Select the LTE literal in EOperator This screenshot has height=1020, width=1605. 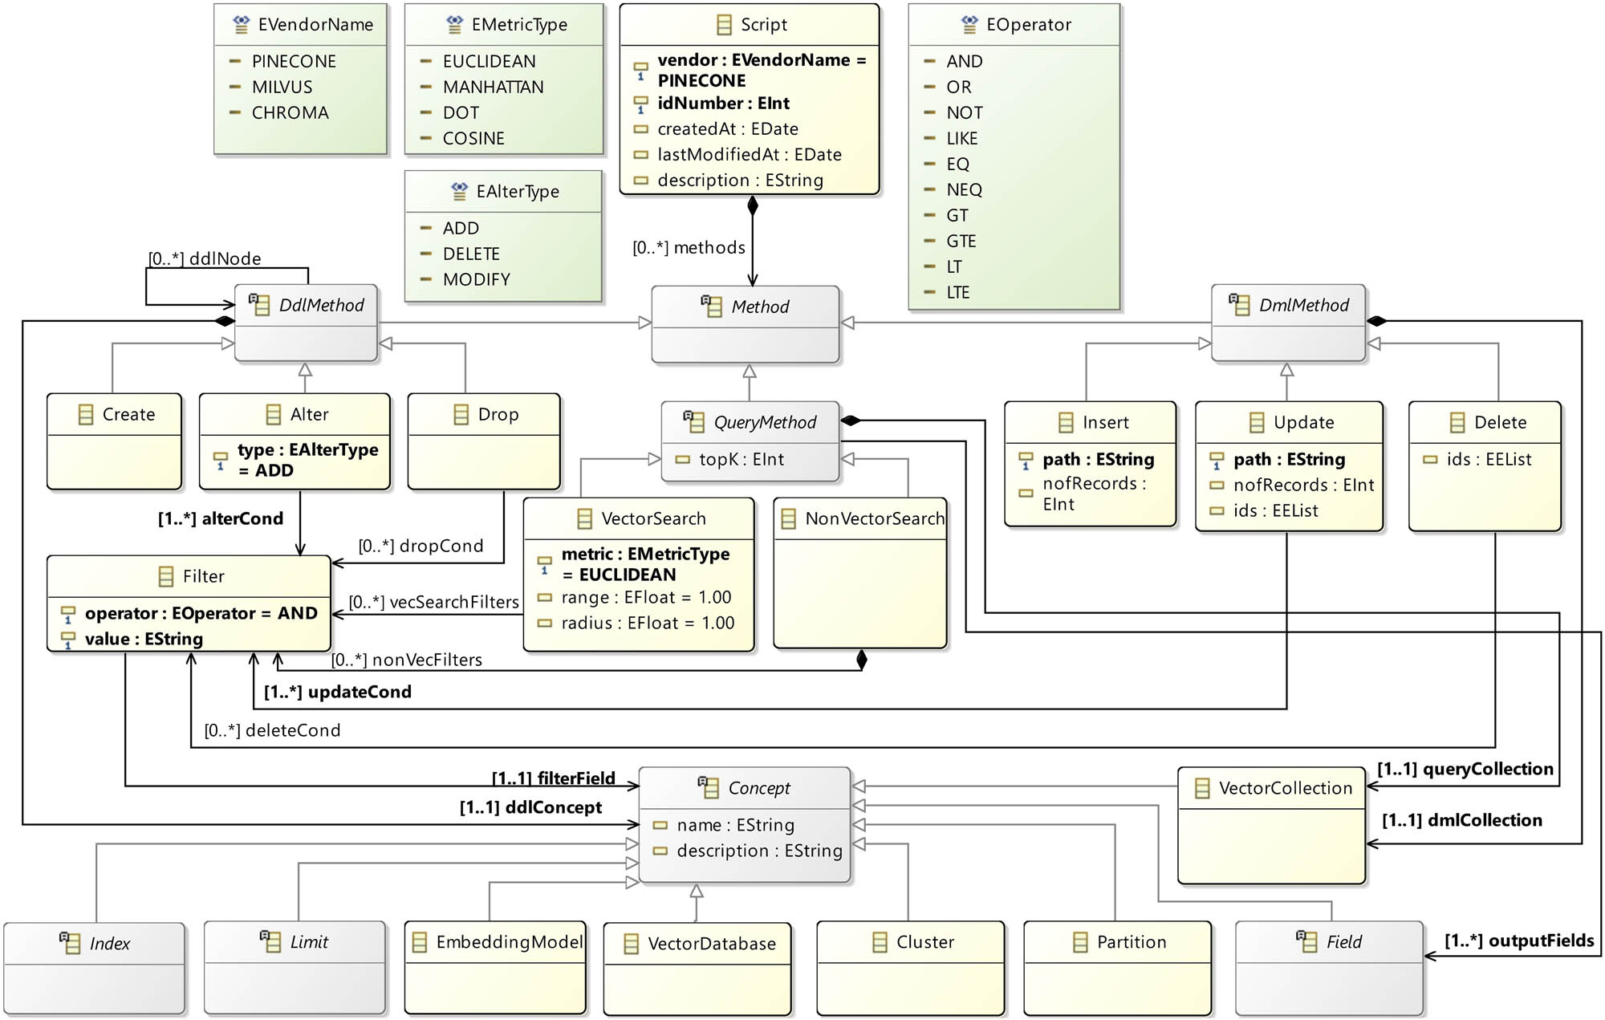point(957,293)
